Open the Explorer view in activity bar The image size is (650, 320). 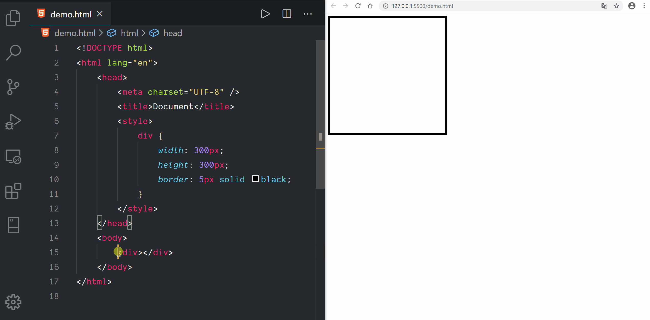point(13,18)
